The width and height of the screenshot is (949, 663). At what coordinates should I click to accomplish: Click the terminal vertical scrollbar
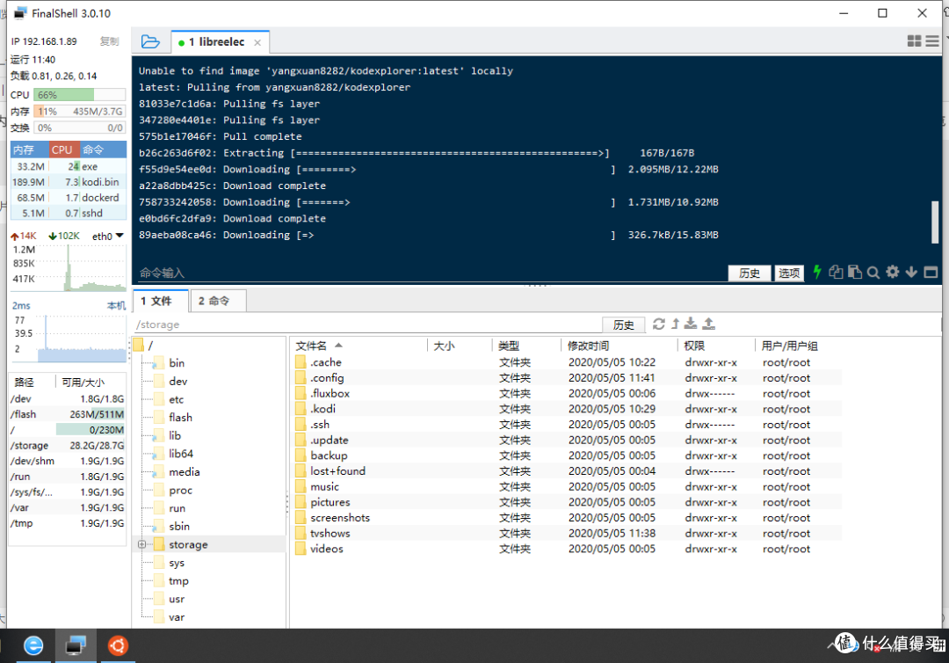point(935,222)
